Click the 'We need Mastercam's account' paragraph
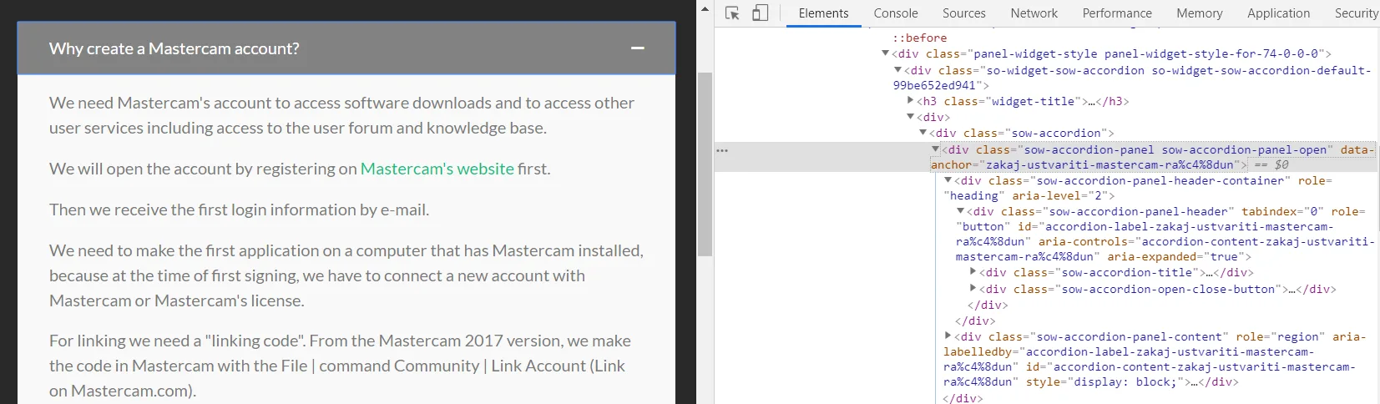Image resolution: width=1380 pixels, height=404 pixels. click(341, 115)
